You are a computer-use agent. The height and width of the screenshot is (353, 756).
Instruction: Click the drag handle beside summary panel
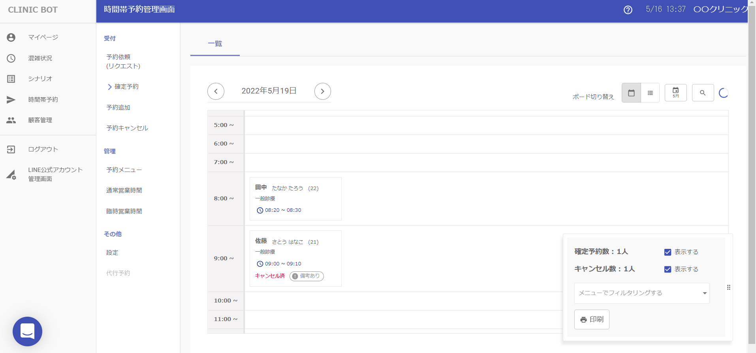pos(729,288)
